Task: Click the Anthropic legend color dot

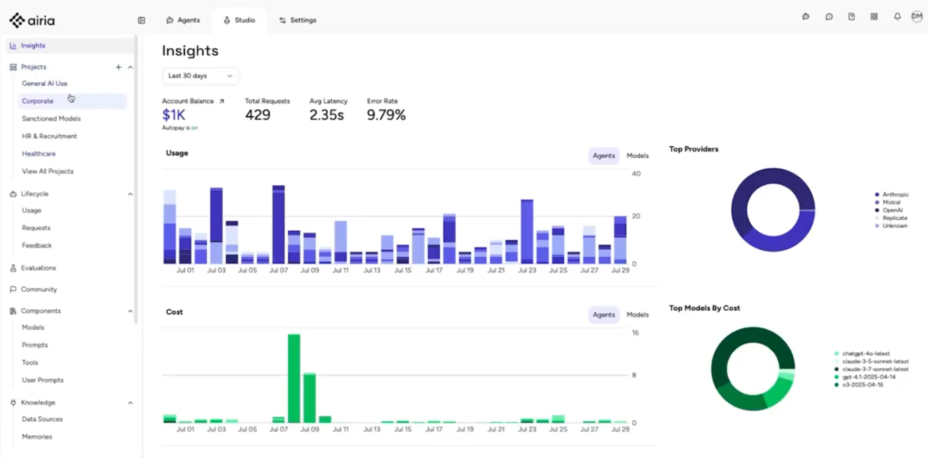Action: 877,195
